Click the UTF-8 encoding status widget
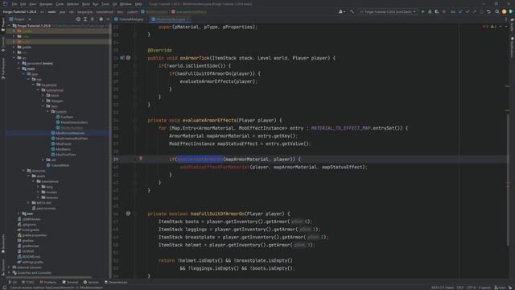This screenshot has width=515, height=290. (x=471, y=288)
